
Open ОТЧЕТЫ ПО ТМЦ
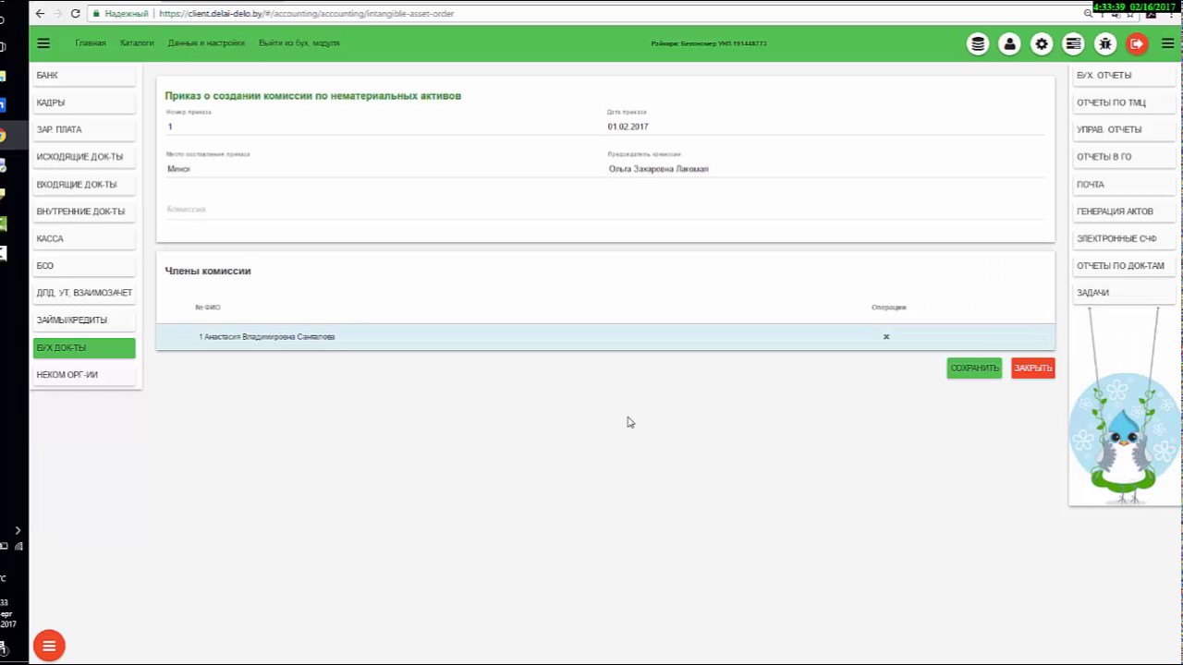1124,103
